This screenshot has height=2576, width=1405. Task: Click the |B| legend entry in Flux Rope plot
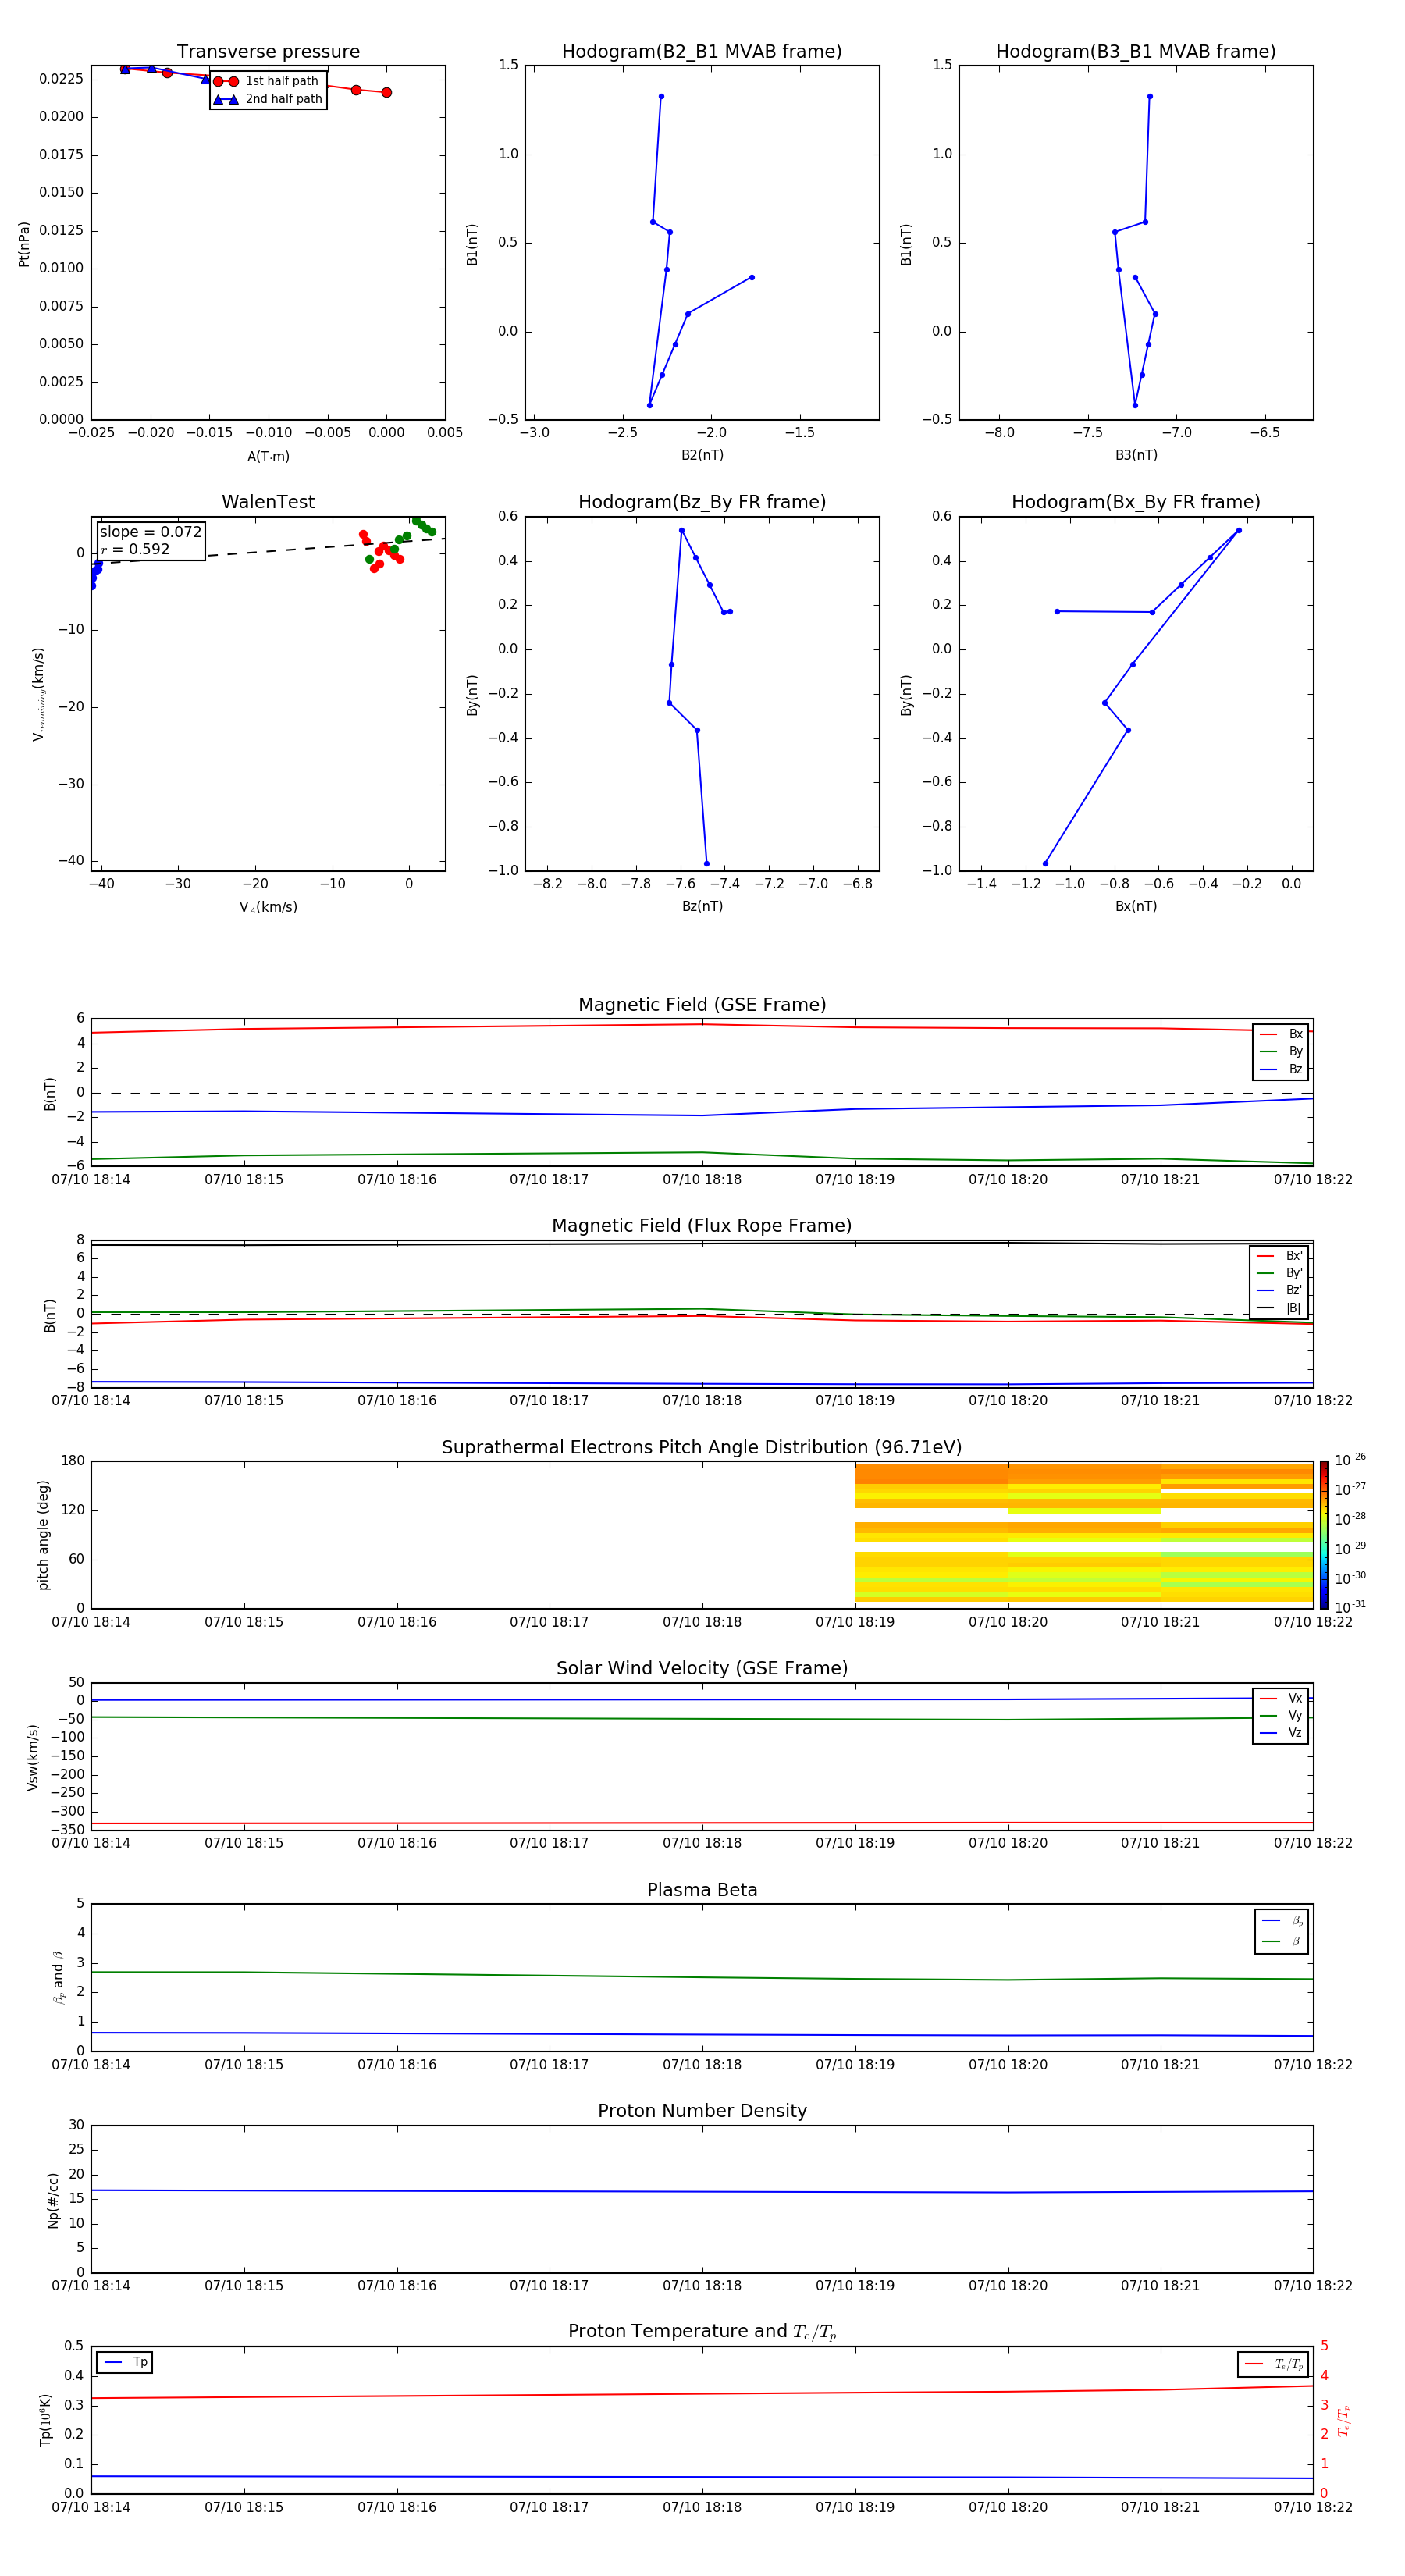[1280, 1308]
